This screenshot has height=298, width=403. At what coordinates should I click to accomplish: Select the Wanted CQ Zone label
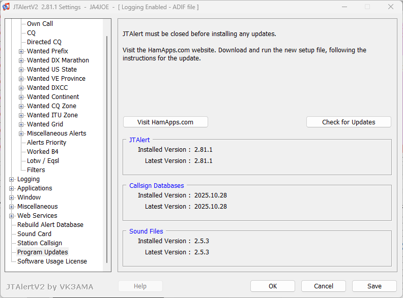tap(52, 106)
